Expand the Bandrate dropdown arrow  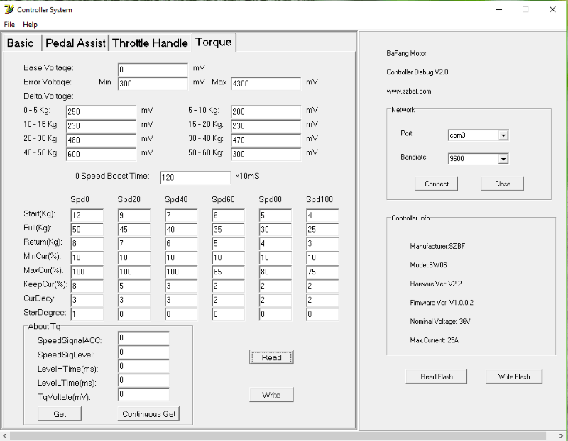click(503, 158)
